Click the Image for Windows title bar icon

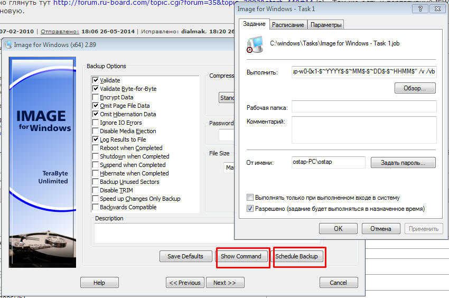coord(8,45)
